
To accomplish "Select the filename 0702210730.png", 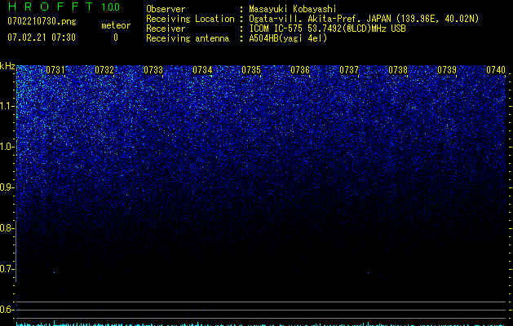I will 42,22.
